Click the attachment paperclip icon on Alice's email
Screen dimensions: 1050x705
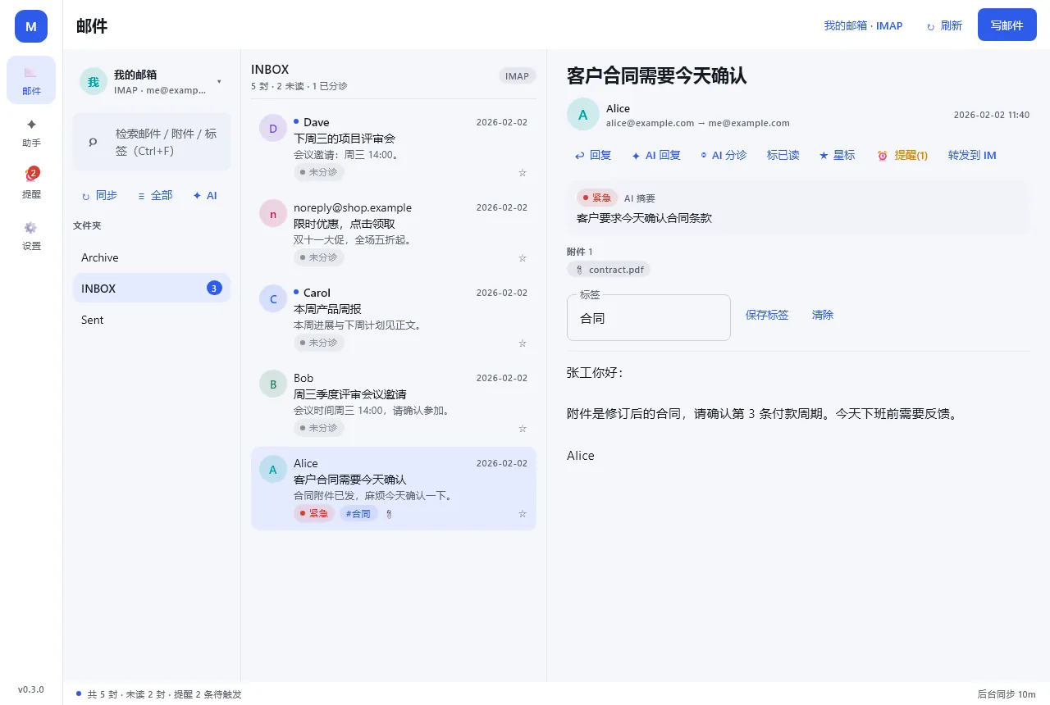coord(389,514)
